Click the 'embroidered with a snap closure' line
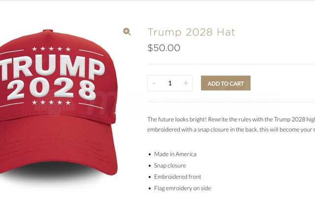Image resolution: width=315 pixels, height=197 pixels. [231, 130]
